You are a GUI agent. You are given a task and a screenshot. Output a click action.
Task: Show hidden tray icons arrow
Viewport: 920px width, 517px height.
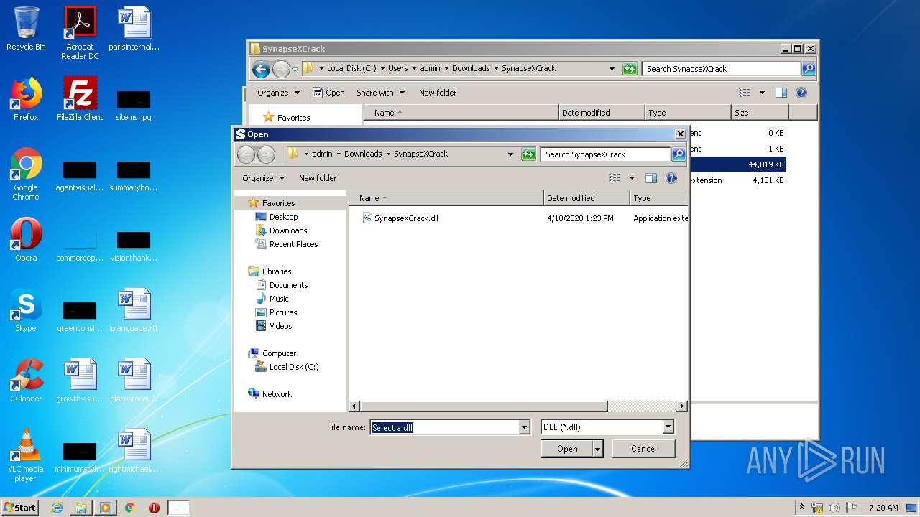[x=802, y=508]
